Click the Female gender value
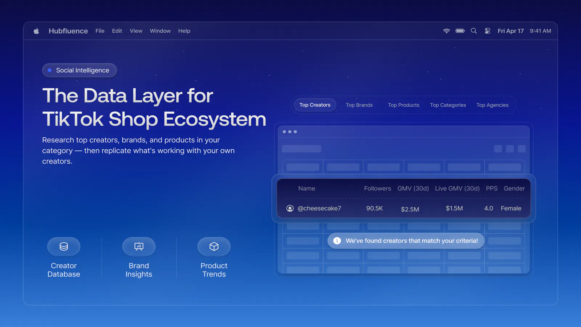 (x=511, y=208)
